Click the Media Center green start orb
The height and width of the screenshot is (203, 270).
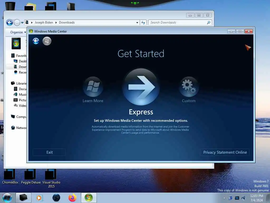[47, 41]
